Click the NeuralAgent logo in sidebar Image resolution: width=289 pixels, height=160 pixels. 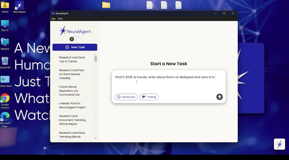coord(75,31)
